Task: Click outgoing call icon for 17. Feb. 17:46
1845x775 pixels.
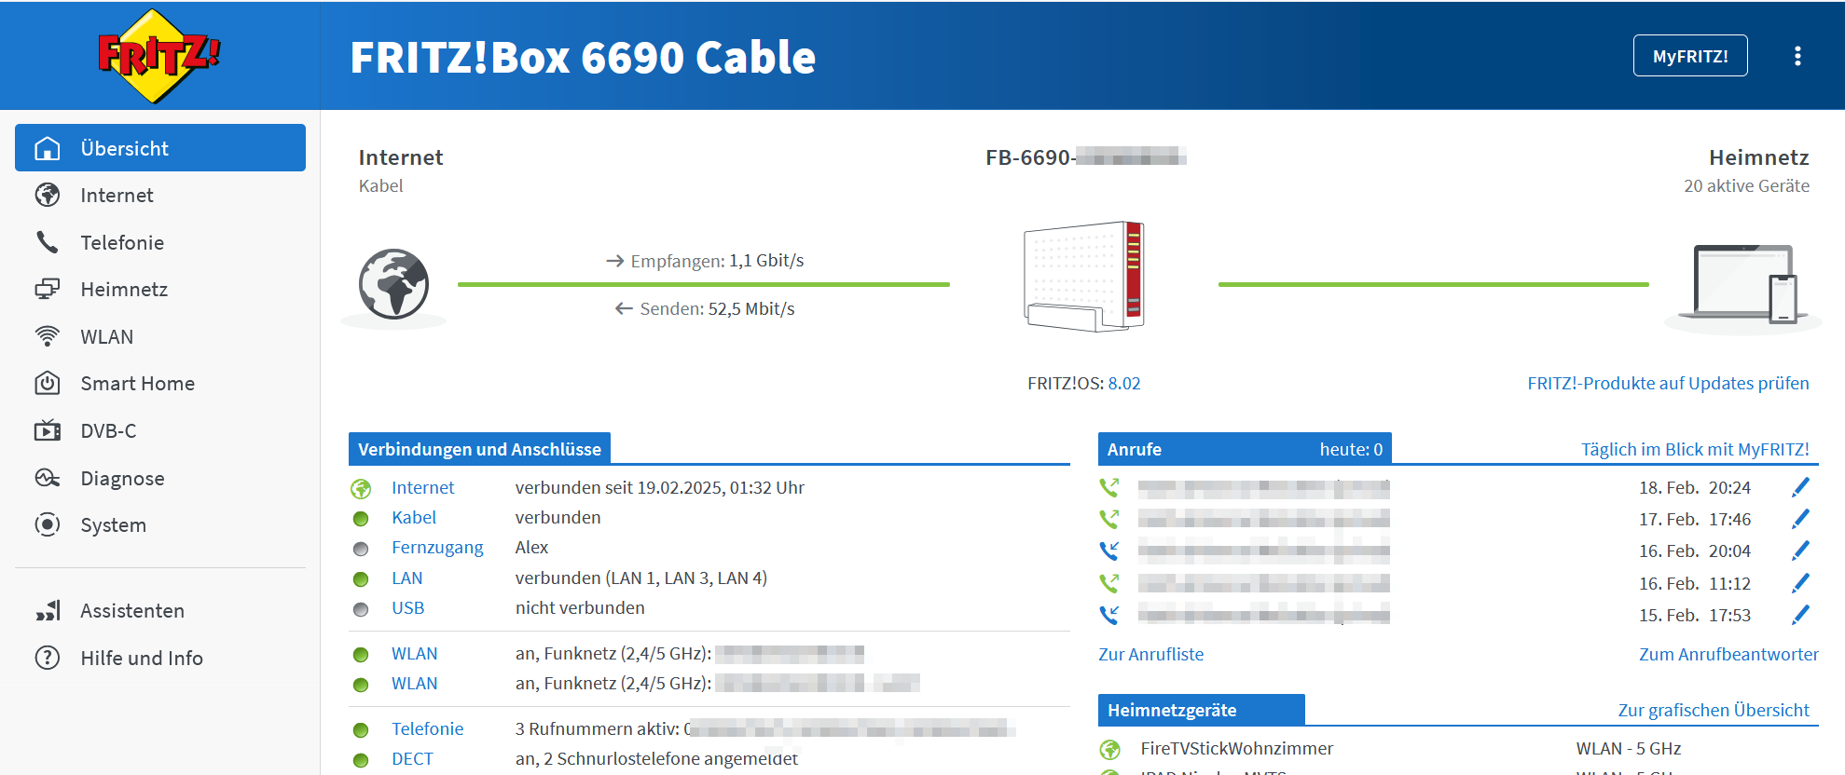Action: (1108, 519)
